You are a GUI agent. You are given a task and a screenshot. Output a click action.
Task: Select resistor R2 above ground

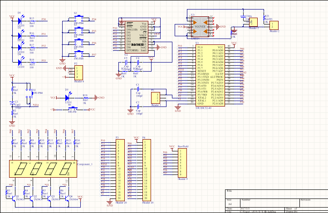pos(12,113)
